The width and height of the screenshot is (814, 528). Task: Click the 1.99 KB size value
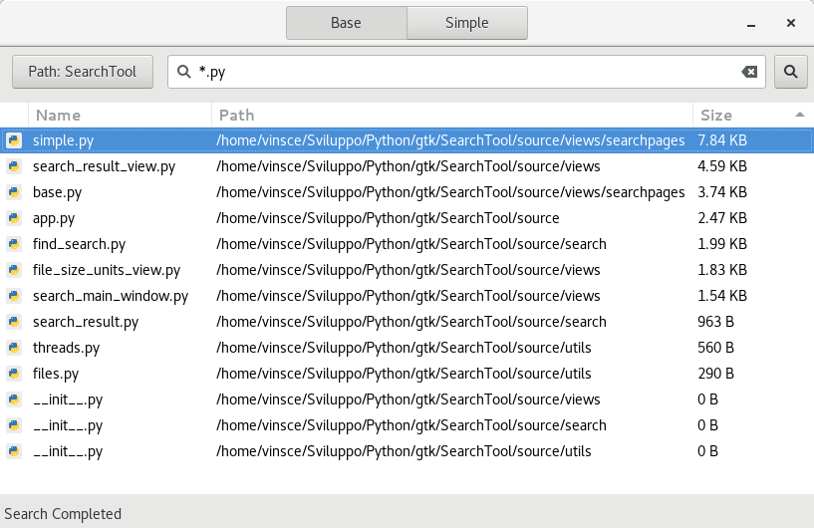[722, 244]
